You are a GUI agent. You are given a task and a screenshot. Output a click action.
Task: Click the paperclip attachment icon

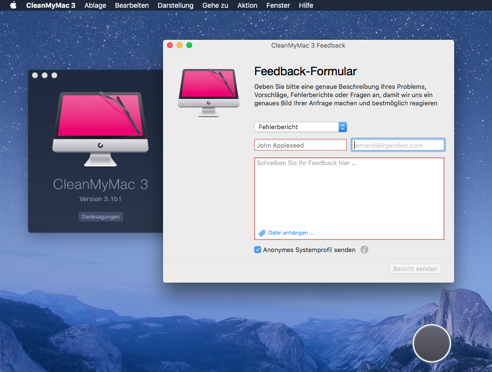[262, 233]
